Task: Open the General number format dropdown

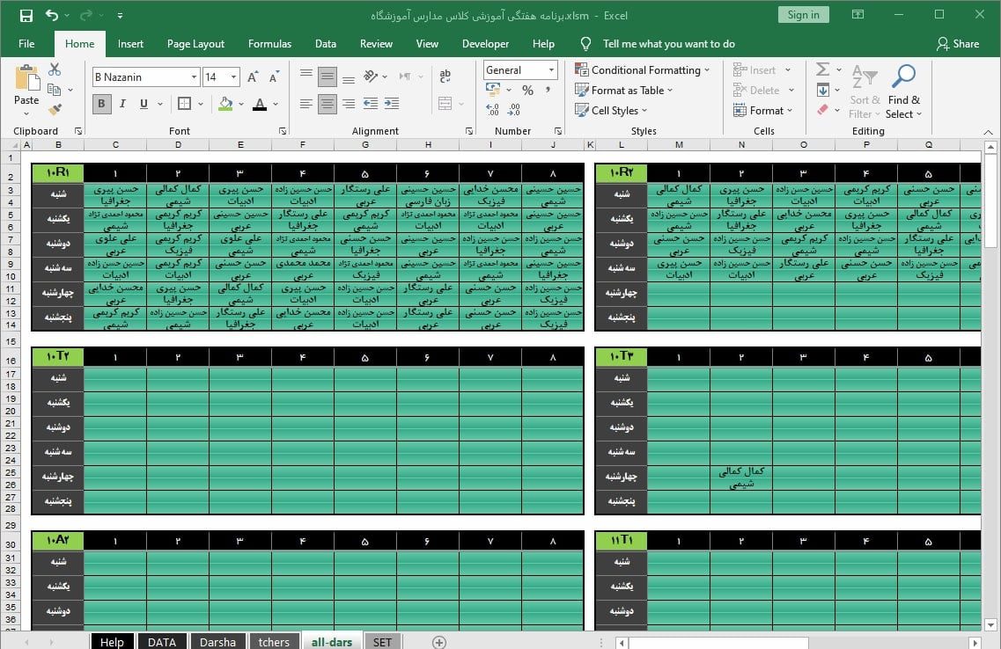Action: (552, 70)
